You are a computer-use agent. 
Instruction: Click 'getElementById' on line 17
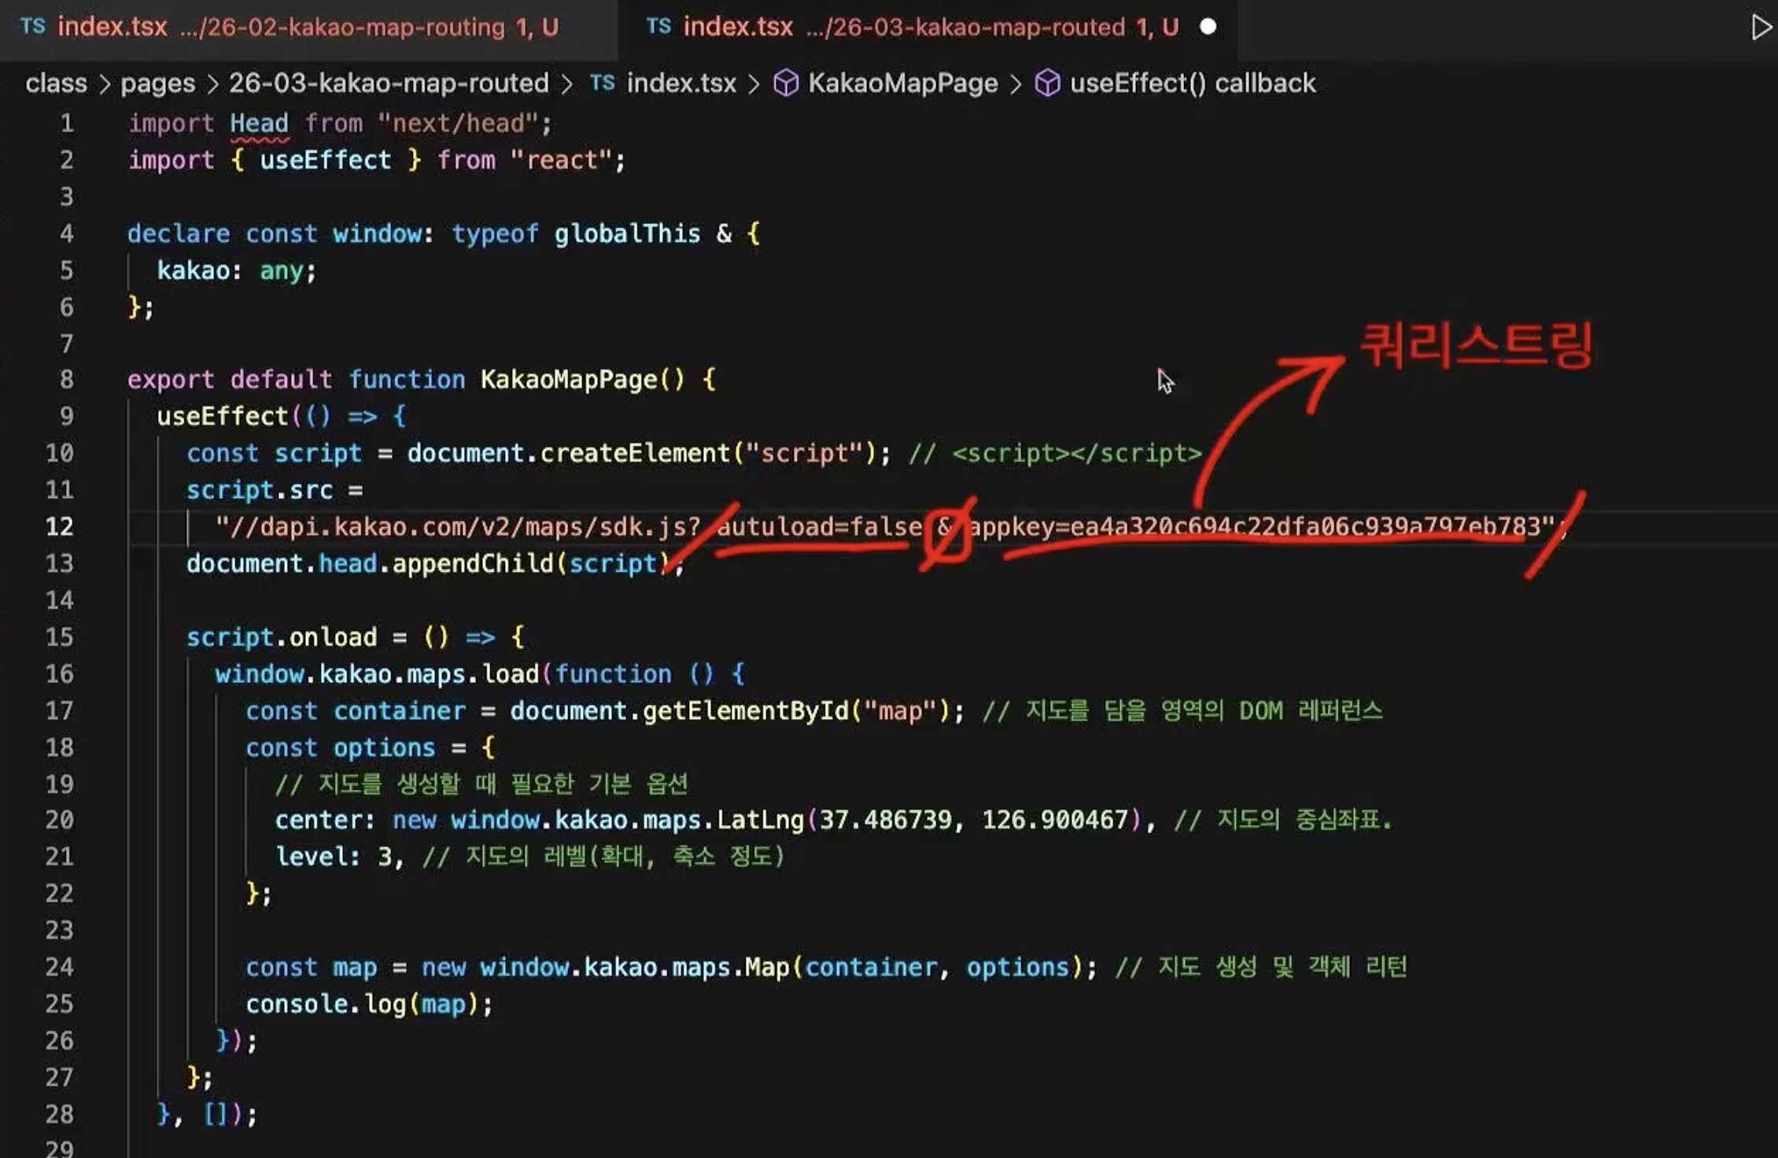coord(746,710)
